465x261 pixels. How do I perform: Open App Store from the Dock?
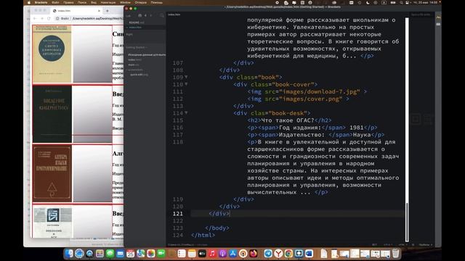click(232, 253)
